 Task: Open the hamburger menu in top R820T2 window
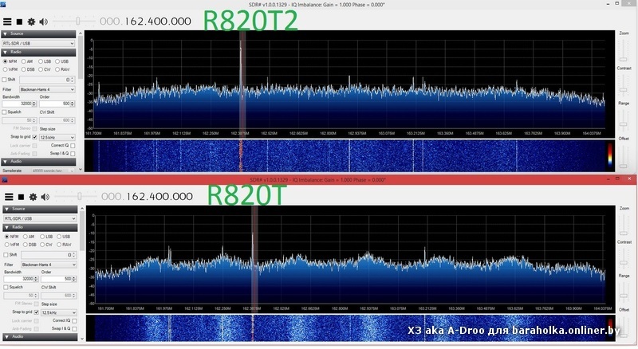(x=7, y=22)
